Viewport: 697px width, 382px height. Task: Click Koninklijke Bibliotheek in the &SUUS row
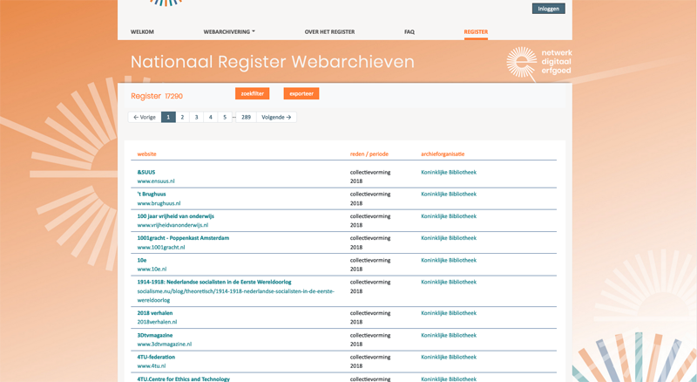[449, 173]
